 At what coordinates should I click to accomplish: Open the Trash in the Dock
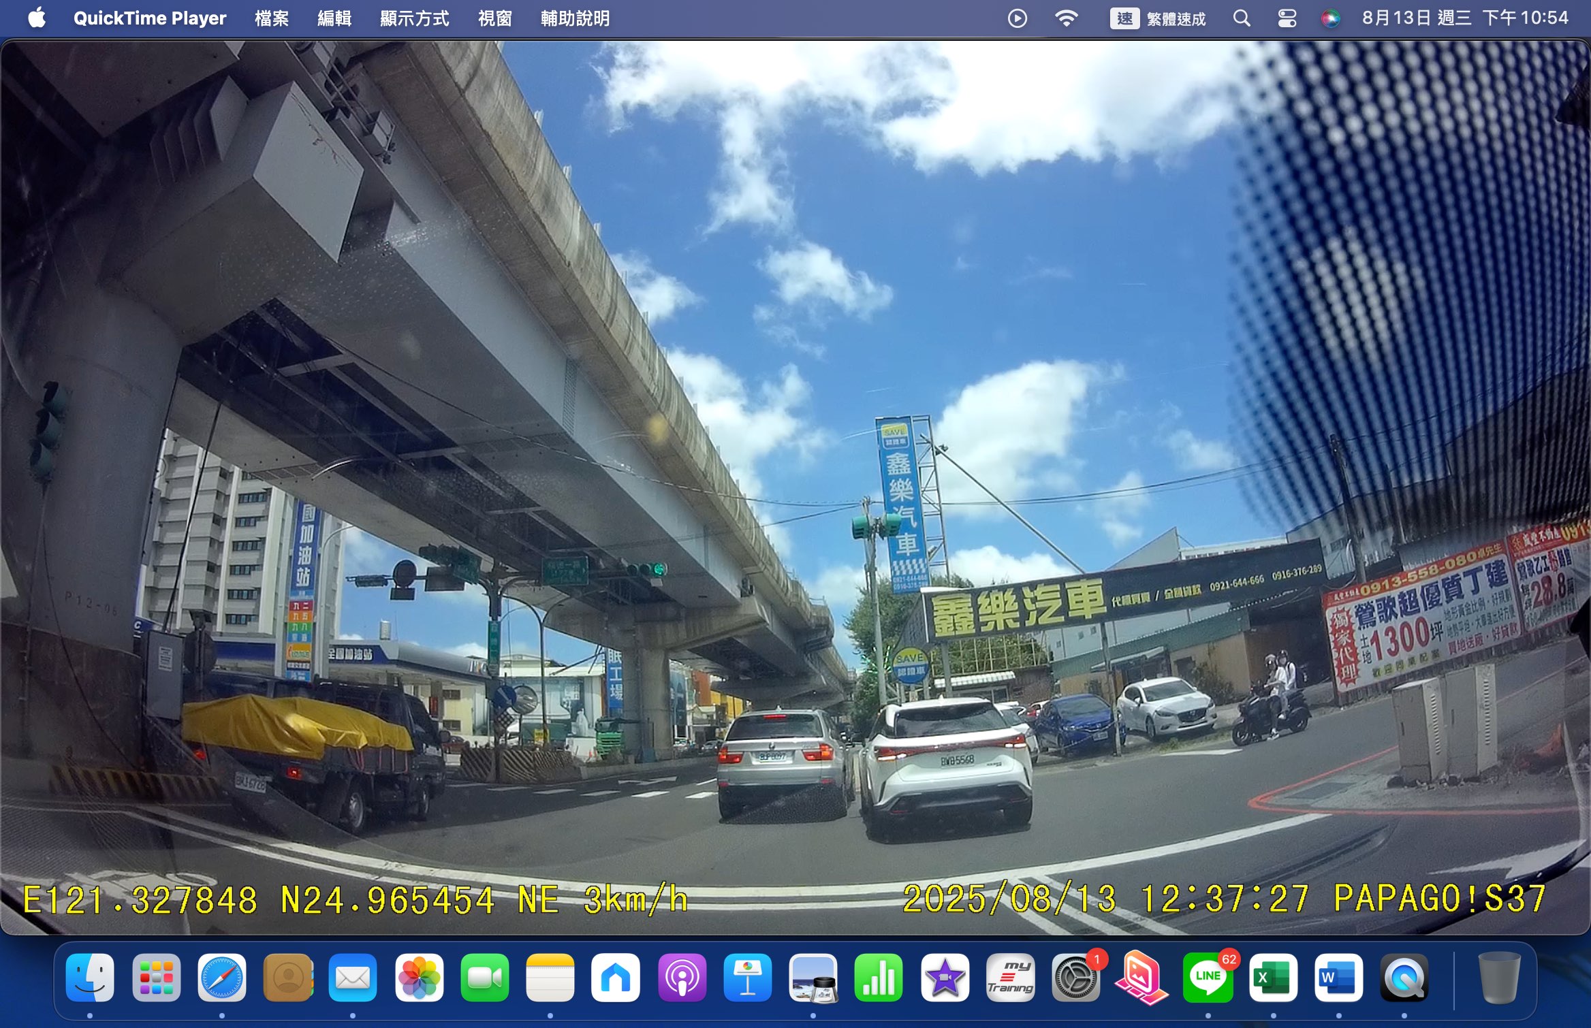[x=1499, y=978]
